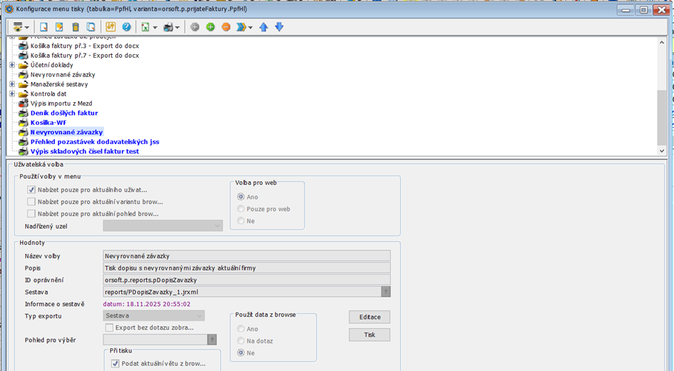Enable 'Export bez dotazu zobra...' checkbox
The width and height of the screenshot is (674, 371).
click(x=110, y=327)
